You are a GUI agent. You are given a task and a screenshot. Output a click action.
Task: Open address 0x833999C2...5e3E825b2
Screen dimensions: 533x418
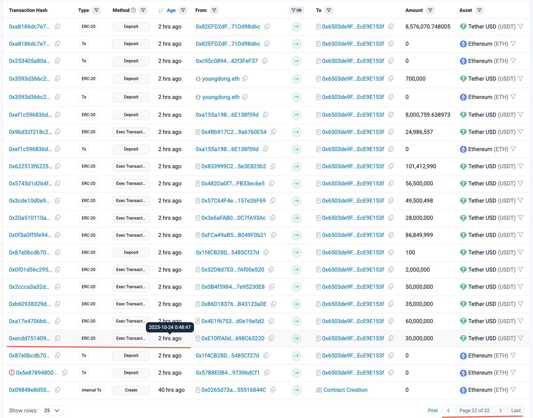[234, 166]
